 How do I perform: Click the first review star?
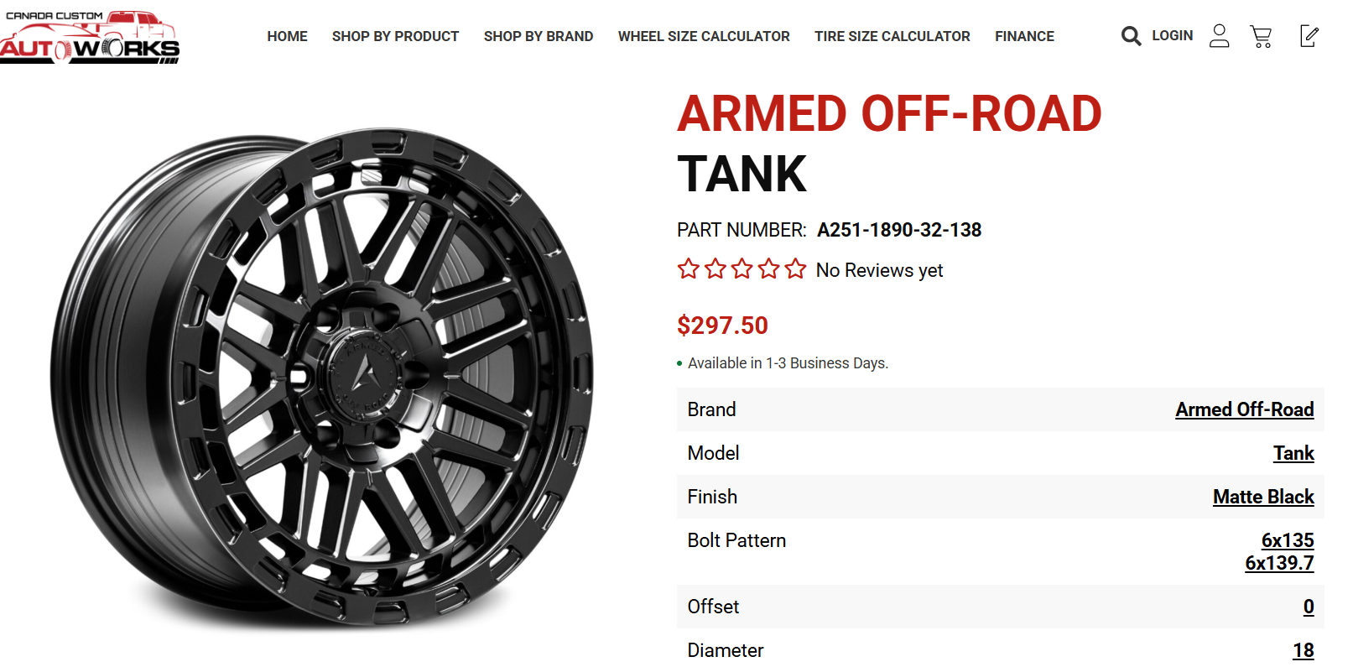click(x=689, y=269)
